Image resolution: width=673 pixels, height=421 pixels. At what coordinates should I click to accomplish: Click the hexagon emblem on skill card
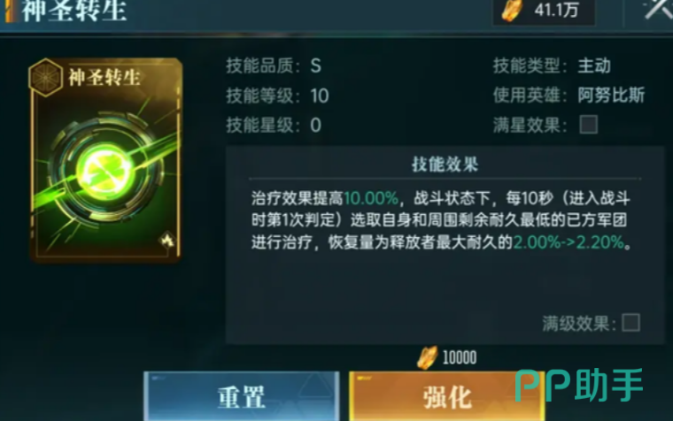(x=46, y=78)
